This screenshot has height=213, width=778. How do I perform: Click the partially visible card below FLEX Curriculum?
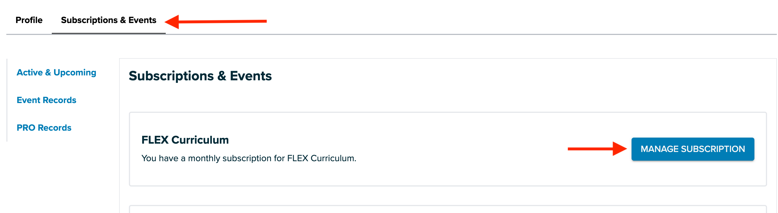(447, 210)
